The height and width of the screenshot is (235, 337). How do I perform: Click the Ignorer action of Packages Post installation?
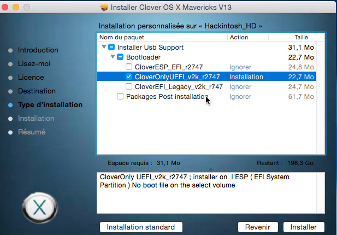click(x=240, y=97)
